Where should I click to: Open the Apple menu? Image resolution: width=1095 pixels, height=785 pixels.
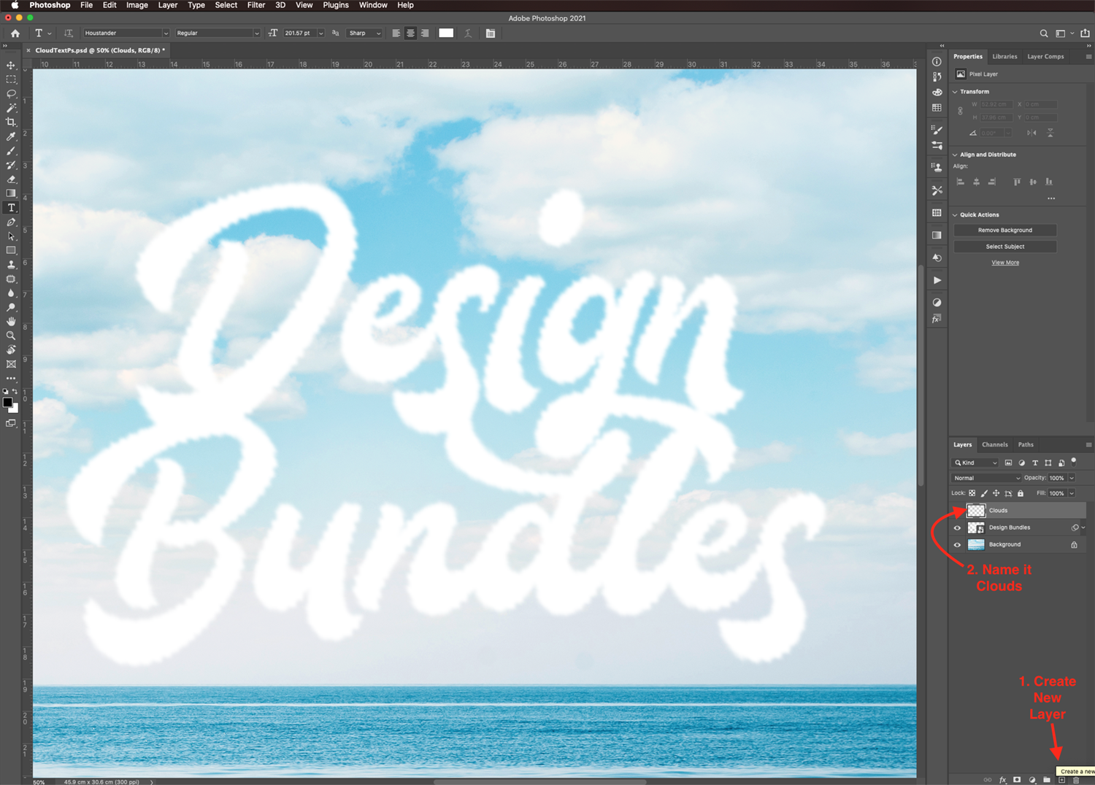[15, 5]
